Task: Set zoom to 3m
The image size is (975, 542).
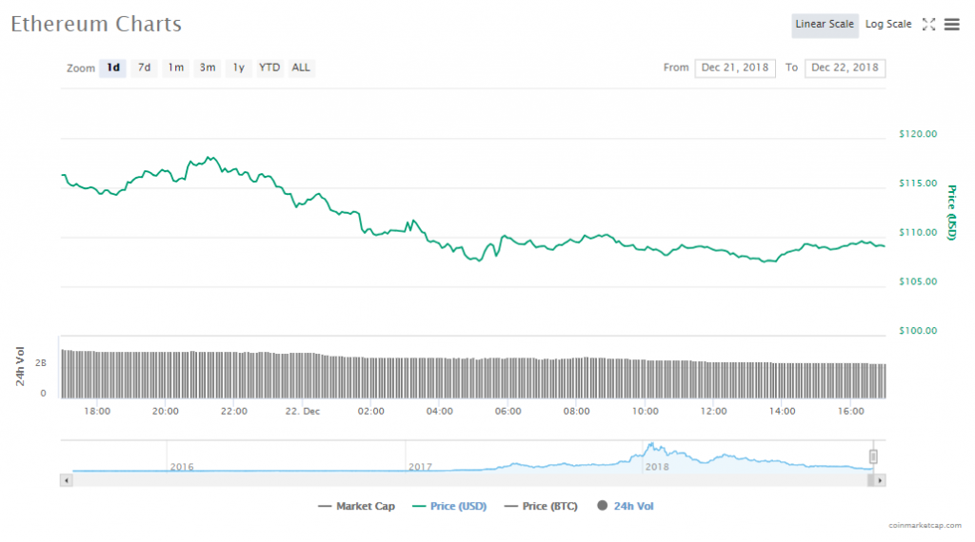Action: (x=208, y=68)
